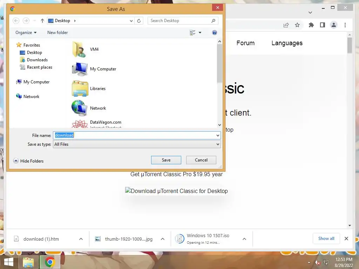Screen dimensions: 359x269
Task: Open recent locations dropdown arrow
Action: (x=34, y=21)
